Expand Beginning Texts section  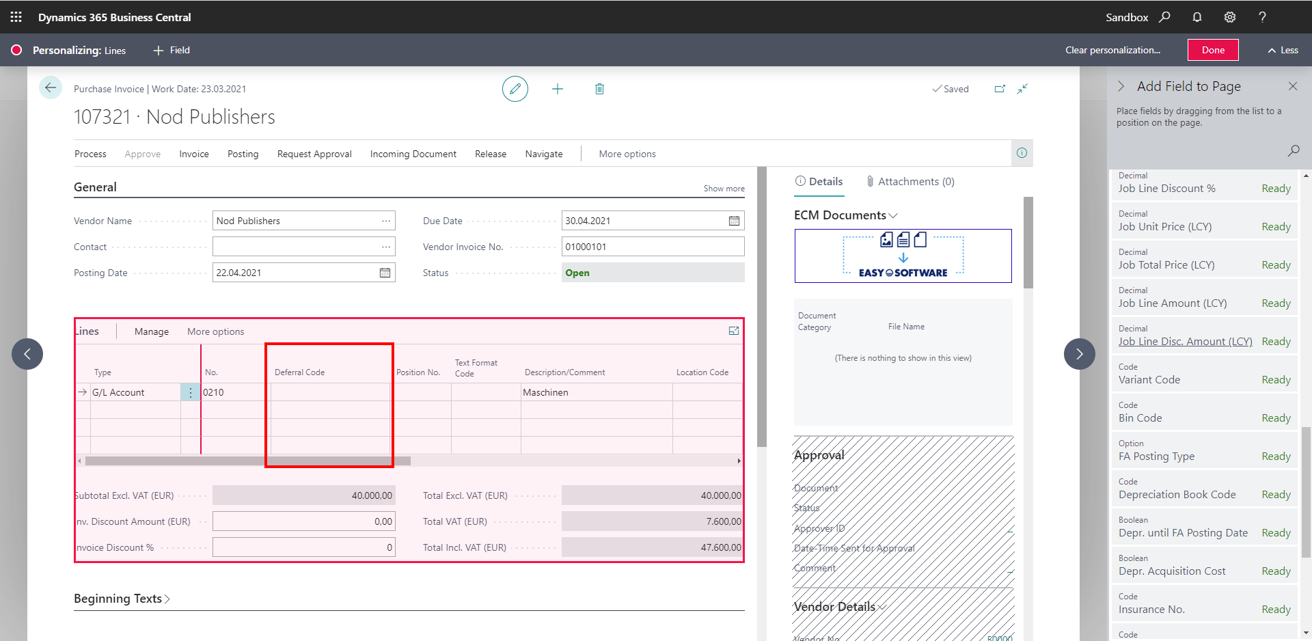122,599
